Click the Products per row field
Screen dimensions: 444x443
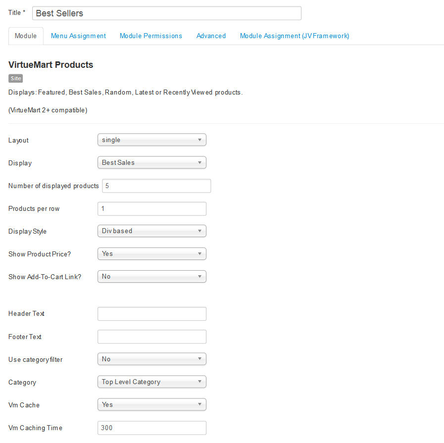tap(152, 208)
